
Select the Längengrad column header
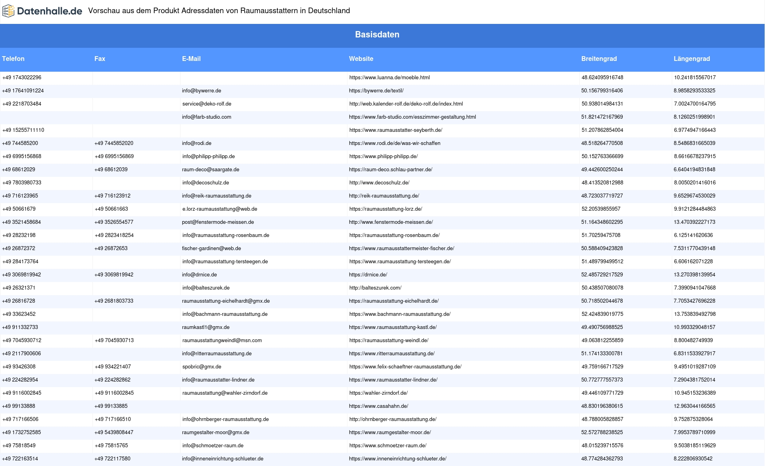692,59
